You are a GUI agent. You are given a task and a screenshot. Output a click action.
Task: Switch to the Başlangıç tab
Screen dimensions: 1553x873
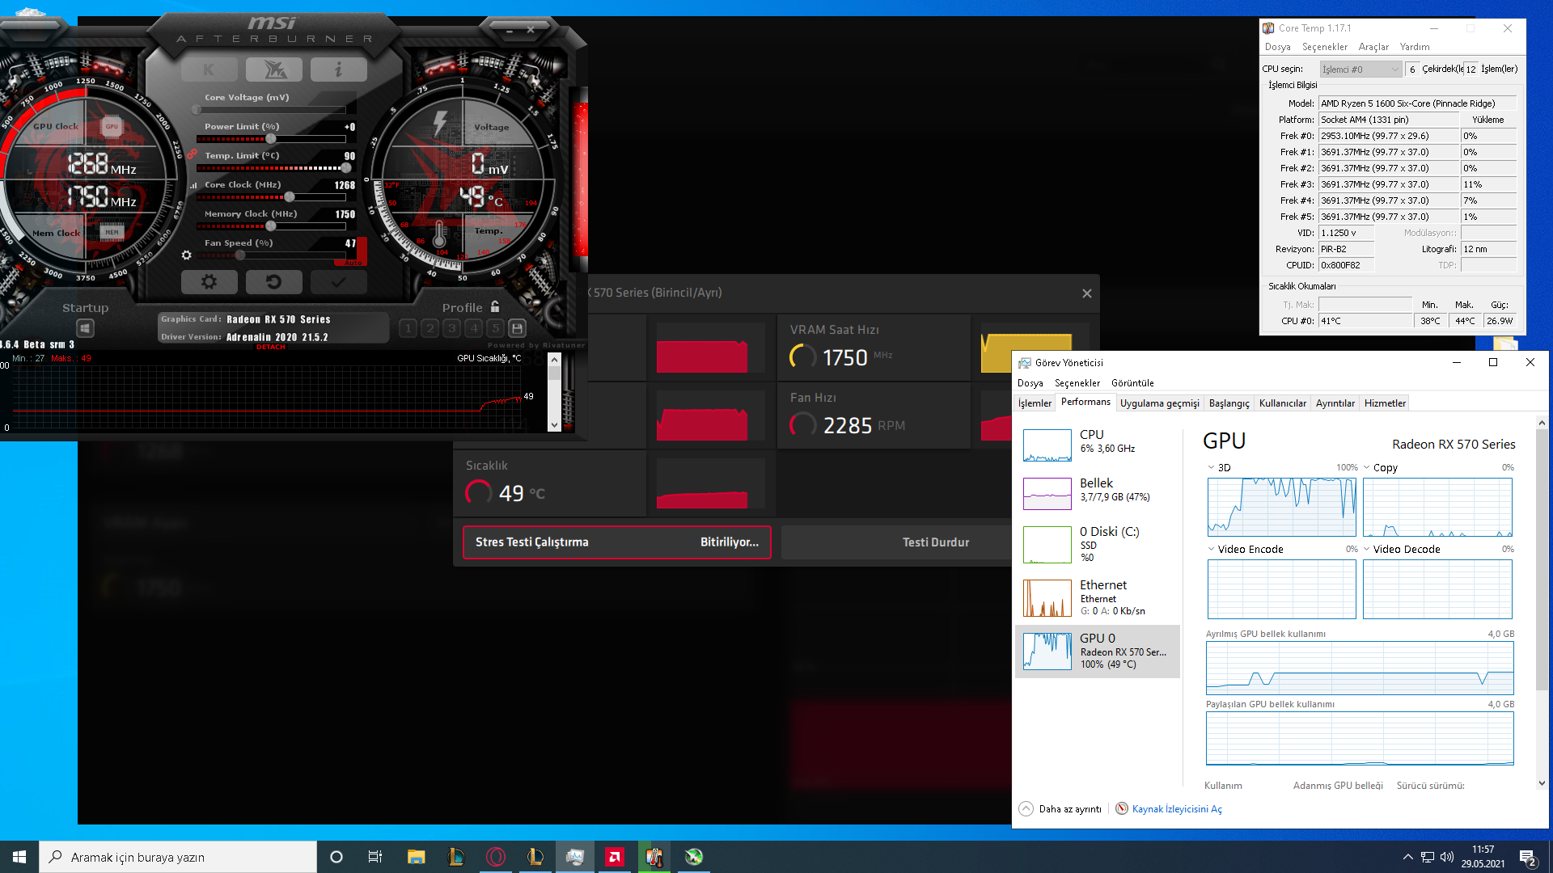click(x=1229, y=403)
